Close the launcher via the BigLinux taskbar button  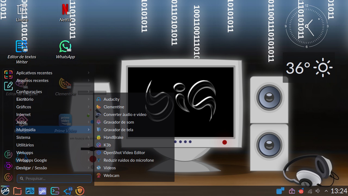click(x=5, y=191)
